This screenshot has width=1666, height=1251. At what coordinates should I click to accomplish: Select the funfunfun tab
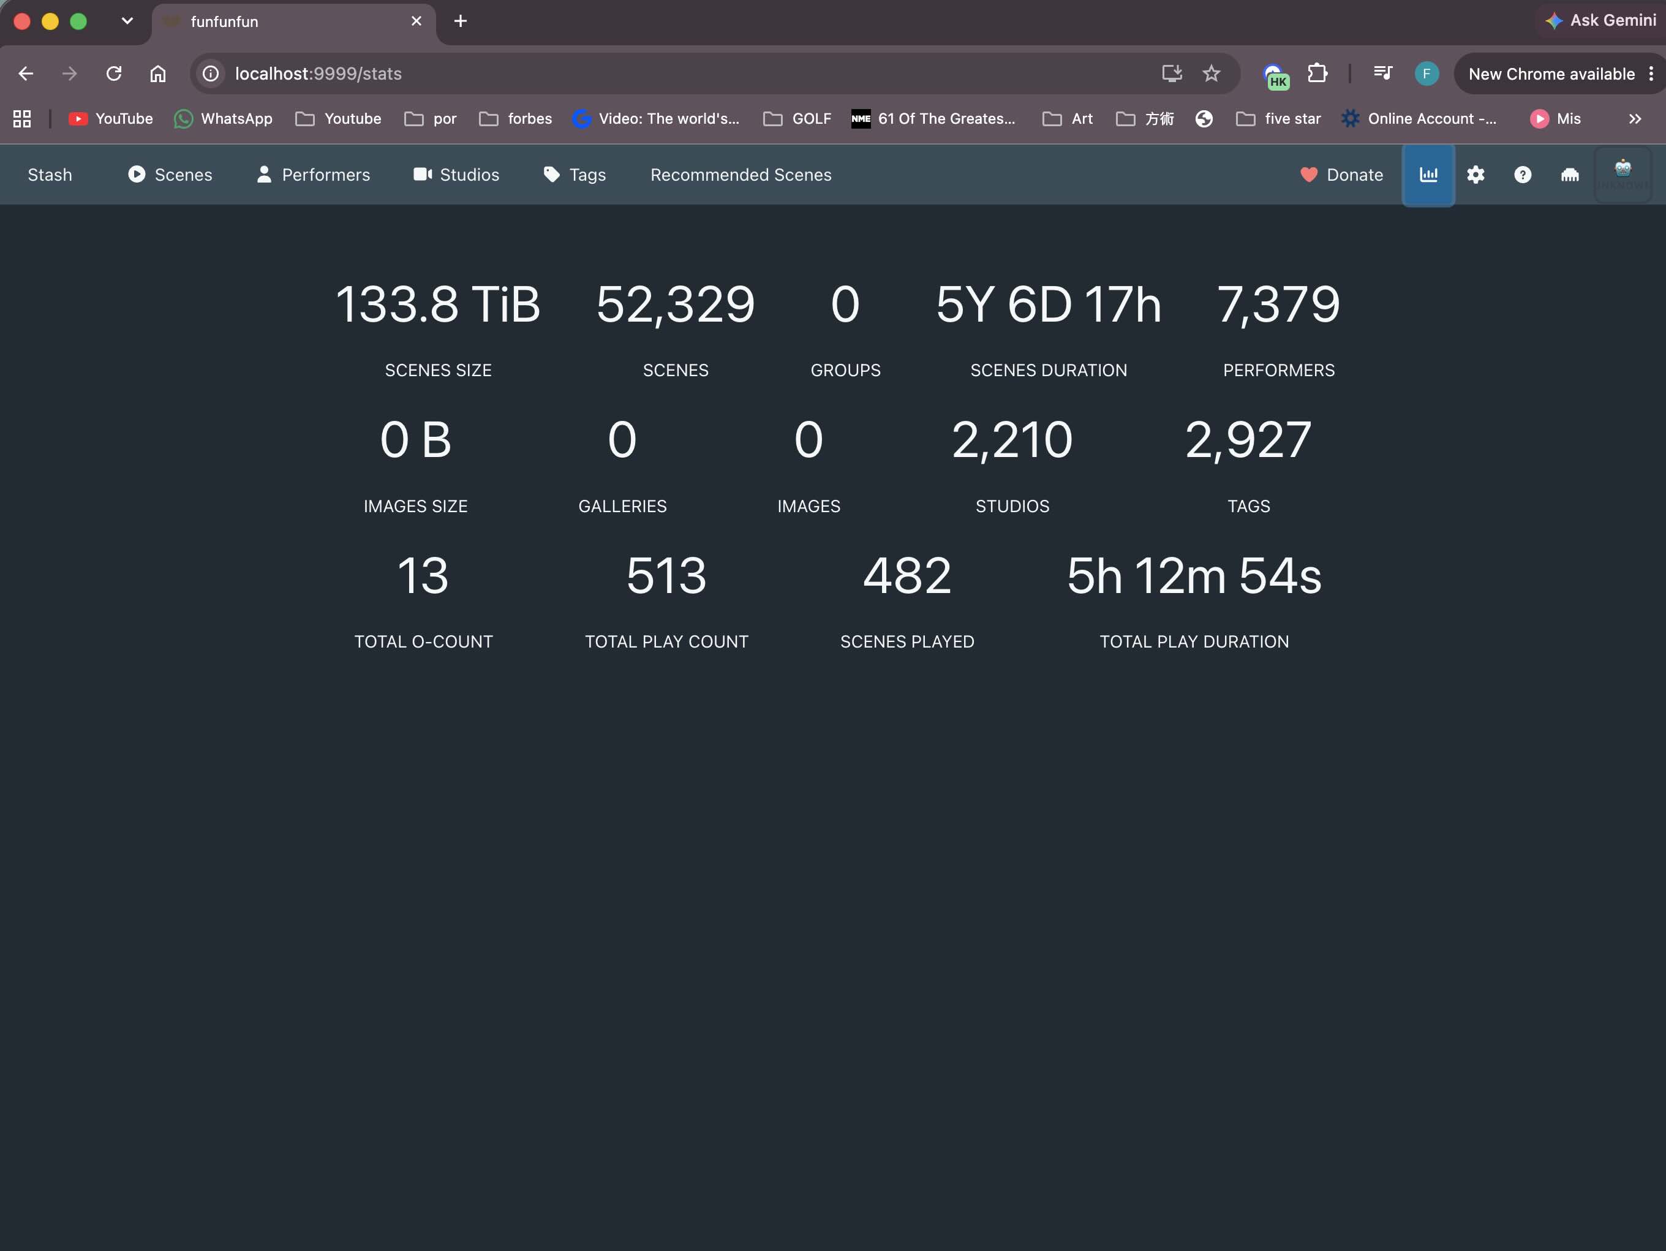point(294,22)
